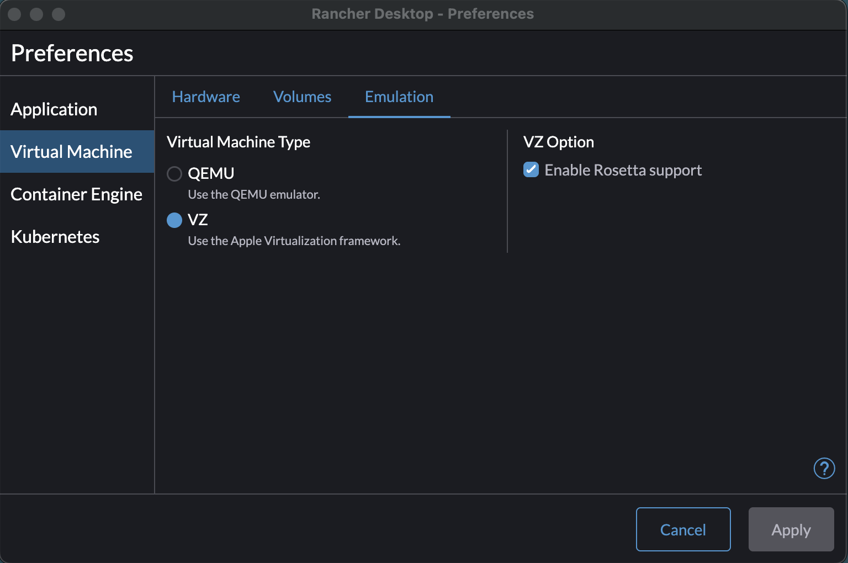Screen dimensions: 848x563
Task: Open the Application preferences section
Action: pos(54,109)
